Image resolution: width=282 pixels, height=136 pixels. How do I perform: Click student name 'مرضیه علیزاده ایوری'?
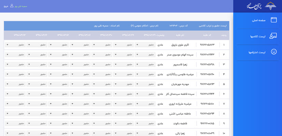pyautogui.click(x=180, y=104)
